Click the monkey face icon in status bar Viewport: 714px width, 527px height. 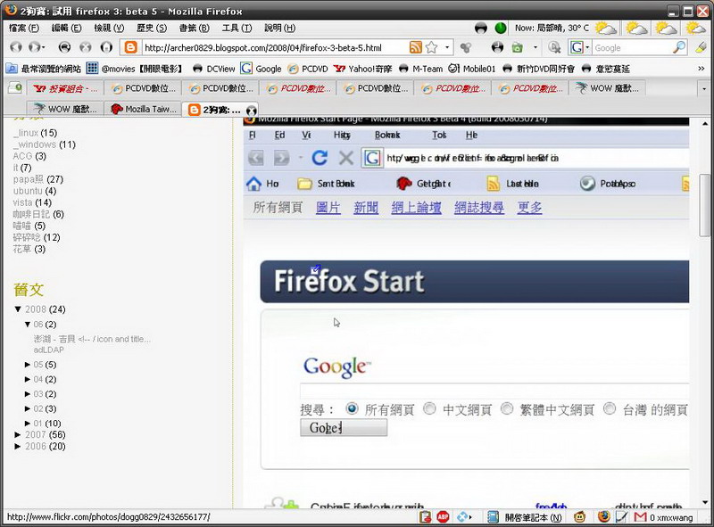pos(579,517)
